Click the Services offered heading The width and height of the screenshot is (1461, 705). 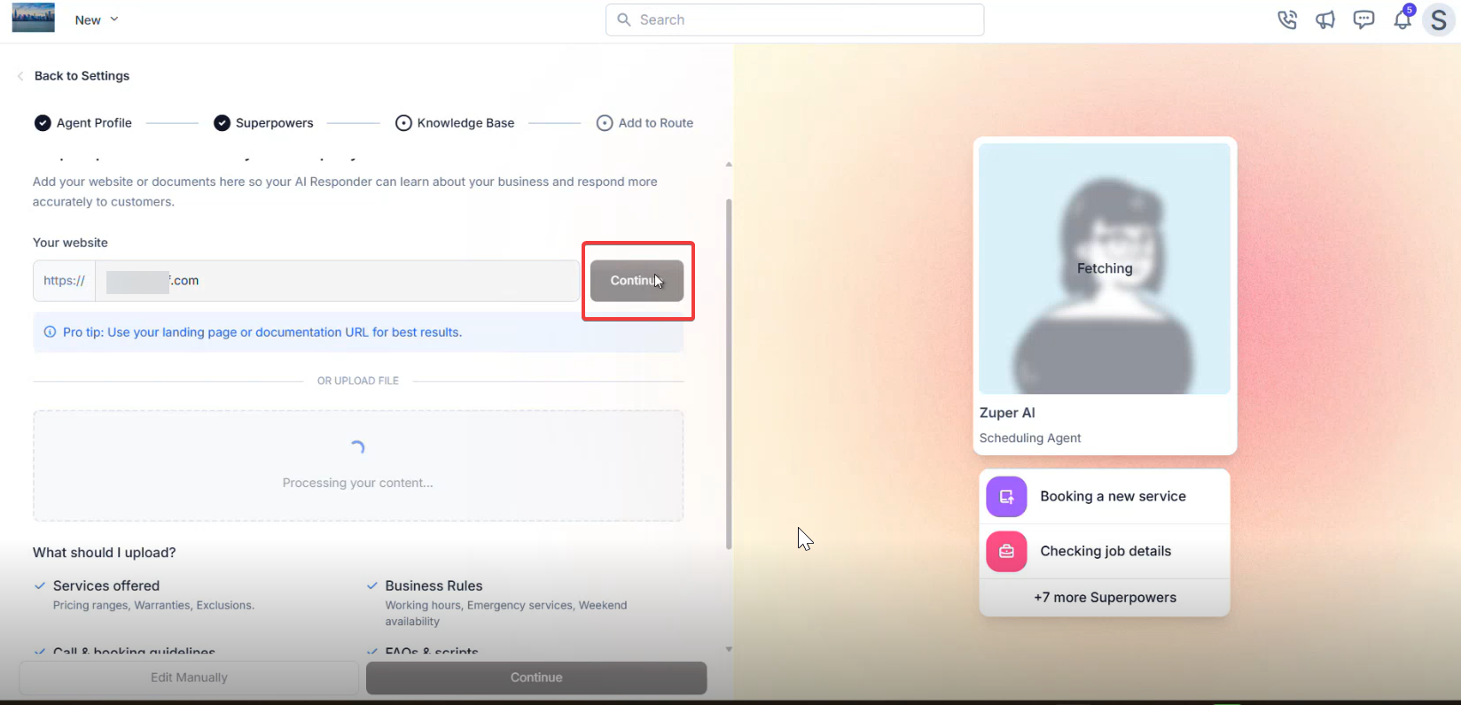[x=106, y=585]
